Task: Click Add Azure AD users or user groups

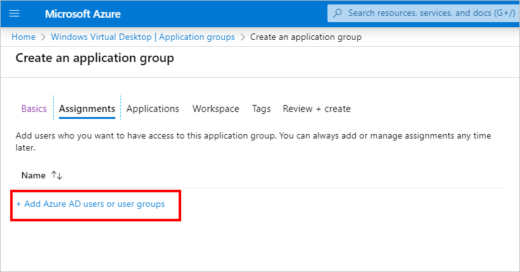Action: click(91, 204)
